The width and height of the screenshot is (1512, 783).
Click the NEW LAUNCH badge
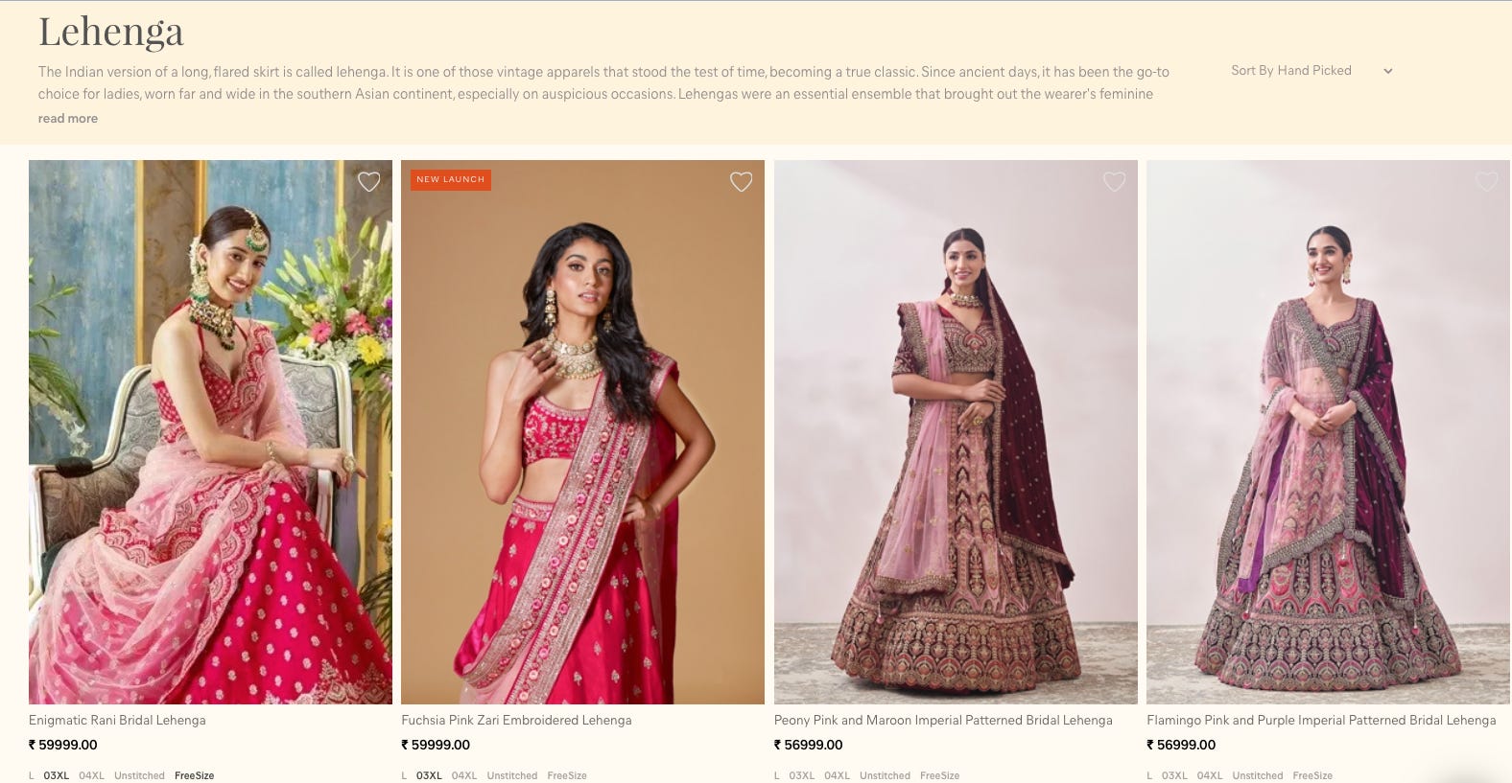click(x=451, y=179)
